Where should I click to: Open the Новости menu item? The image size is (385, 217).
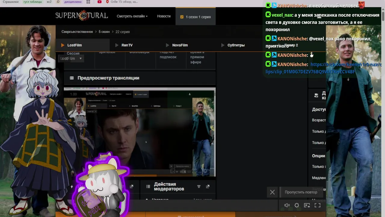164,16
